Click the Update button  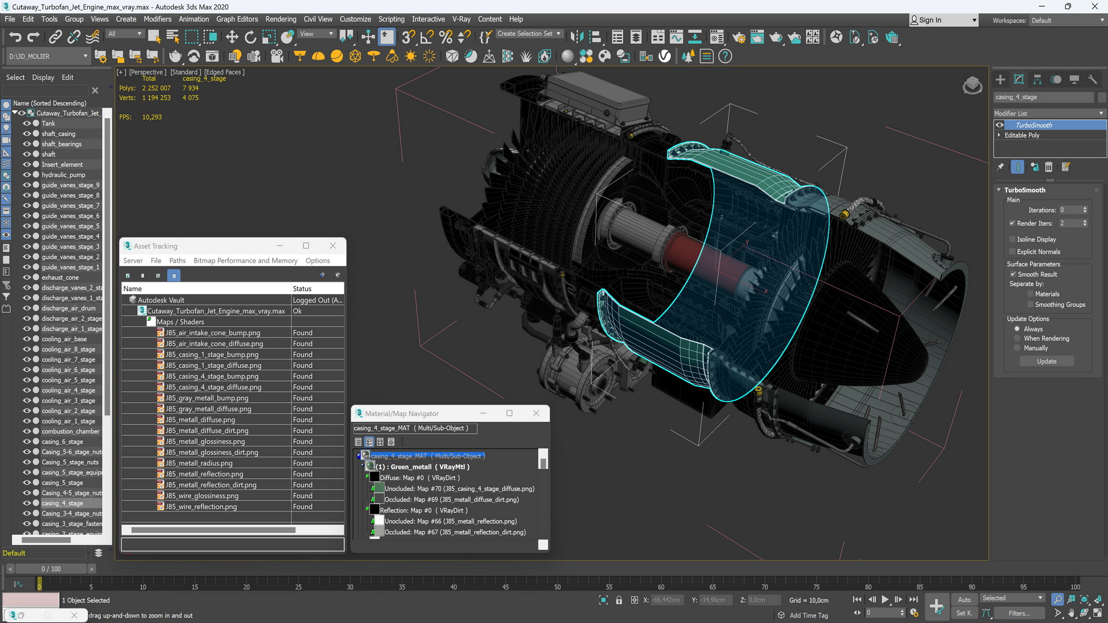[1046, 361]
